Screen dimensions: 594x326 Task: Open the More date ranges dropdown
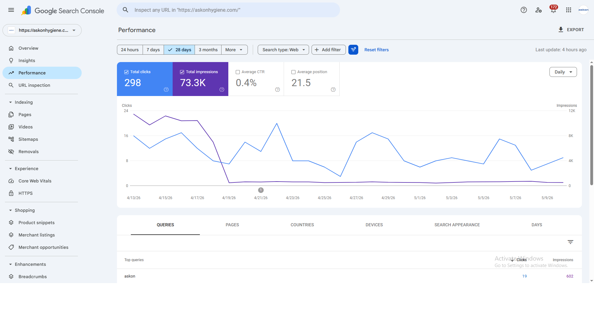[x=235, y=50]
